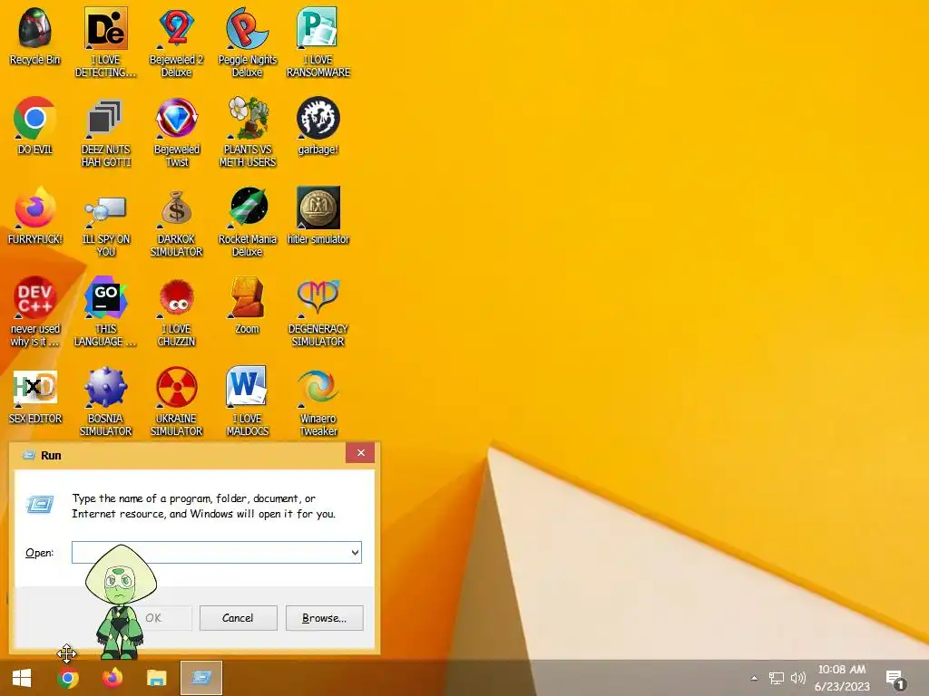
Task: Open the network tray icon
Action: point(777,678)
